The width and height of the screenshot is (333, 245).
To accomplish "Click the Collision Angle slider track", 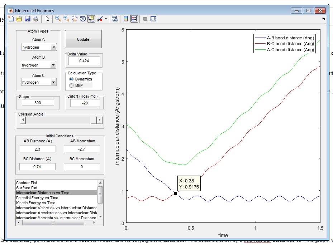I will [x=57, y=120].
